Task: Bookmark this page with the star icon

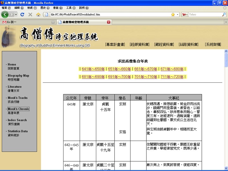Action: point(173,15)
